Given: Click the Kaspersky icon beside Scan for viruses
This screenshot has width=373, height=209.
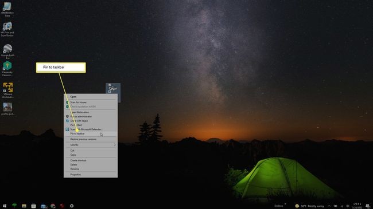Looking at the screenshot, I should (67, 102).
